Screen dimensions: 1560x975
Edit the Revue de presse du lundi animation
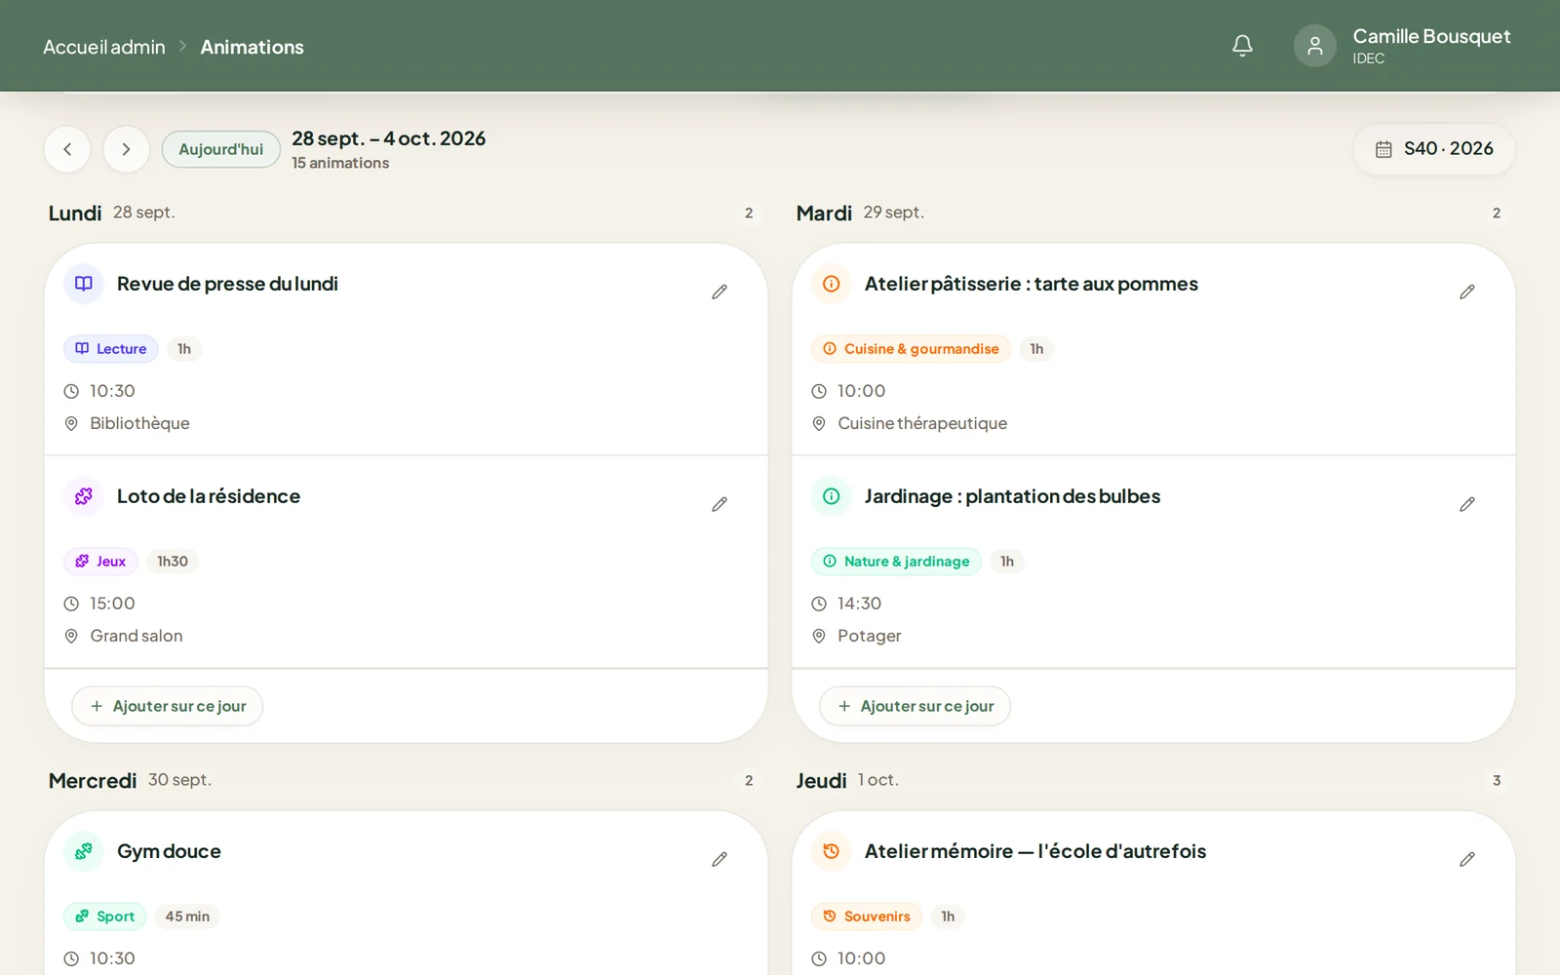tap(720, 292)
